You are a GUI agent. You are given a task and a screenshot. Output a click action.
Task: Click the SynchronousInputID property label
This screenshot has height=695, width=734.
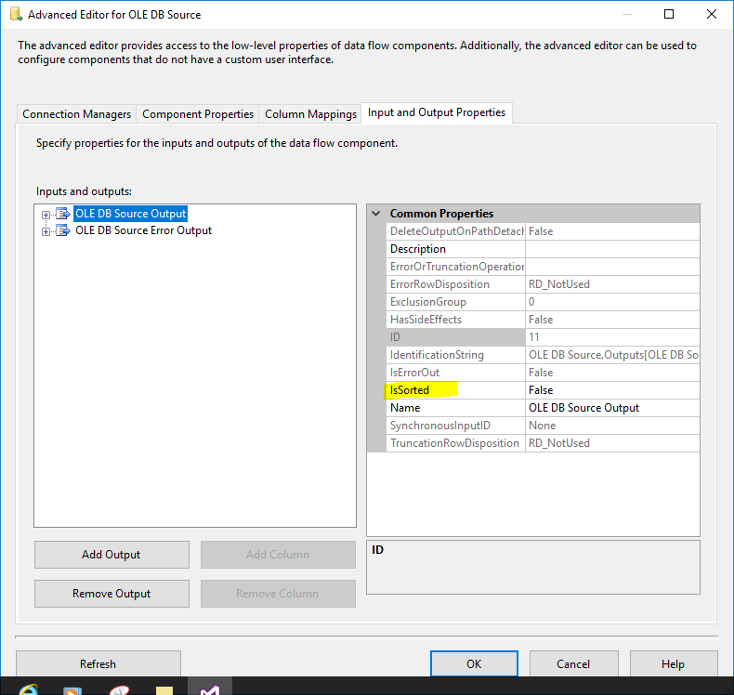440,426
